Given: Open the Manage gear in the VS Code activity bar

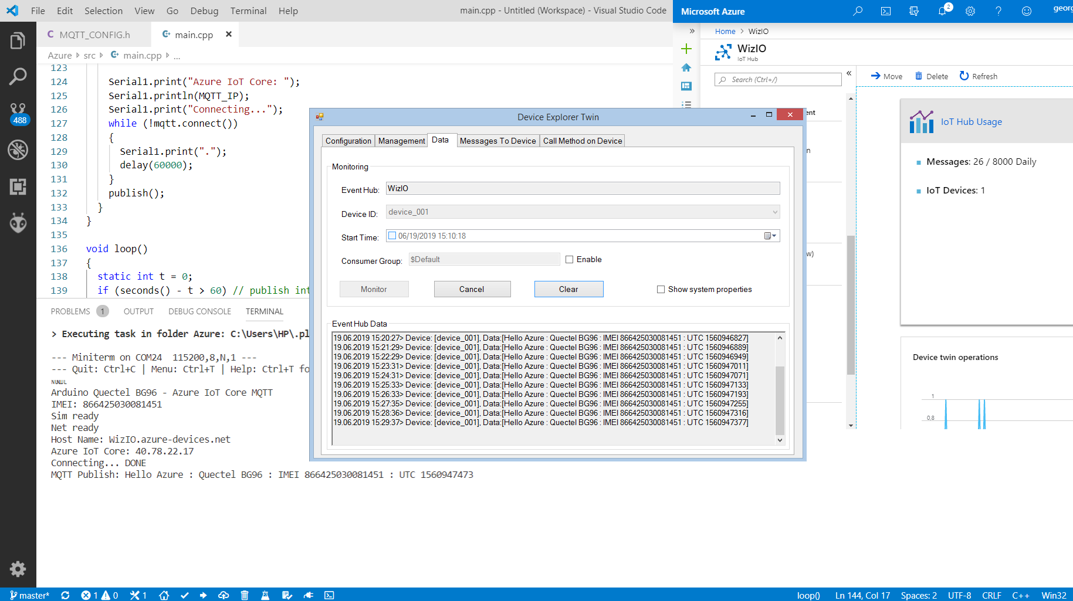Looking at the screenshot, I should (x=18, y=569).
